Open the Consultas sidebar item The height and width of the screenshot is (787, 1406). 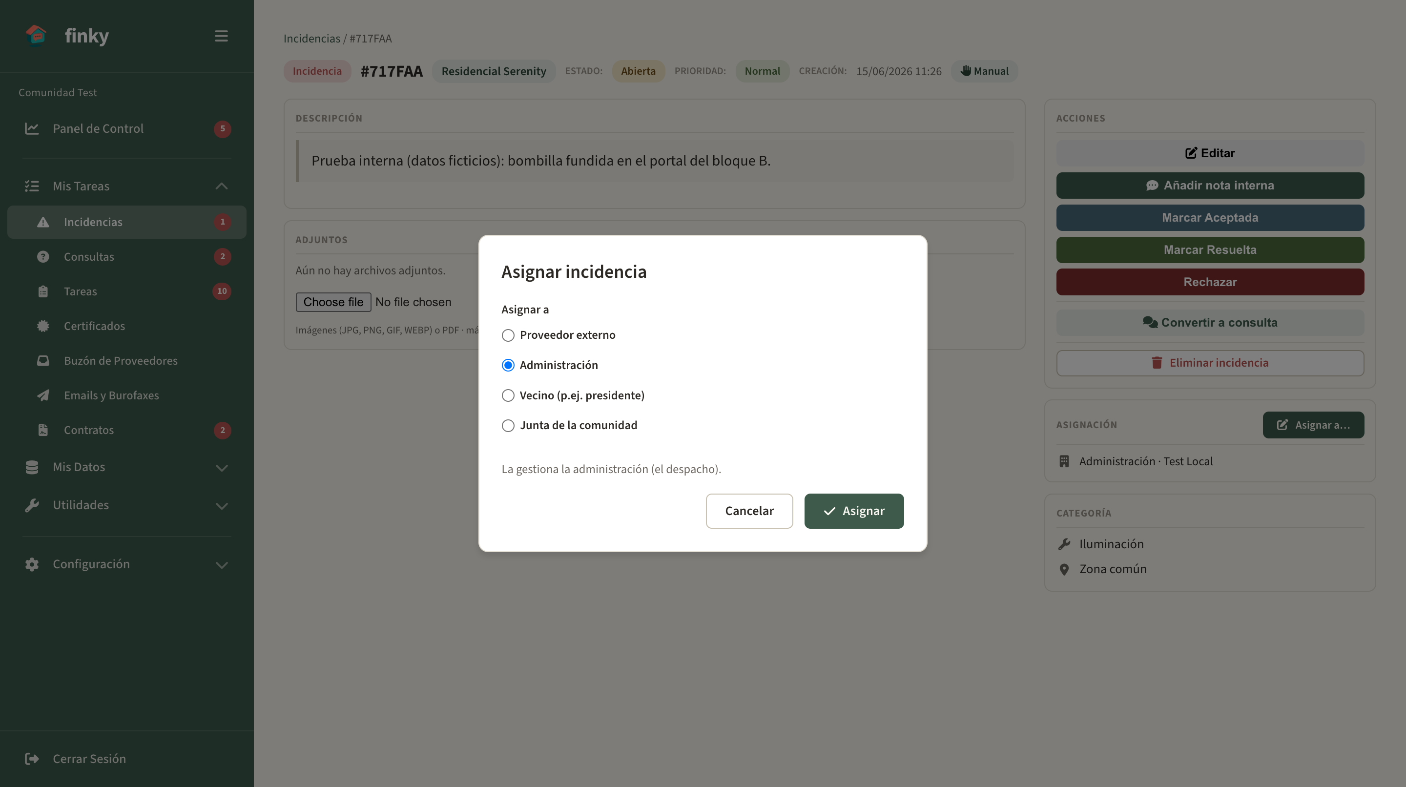(x=126, y=256)
